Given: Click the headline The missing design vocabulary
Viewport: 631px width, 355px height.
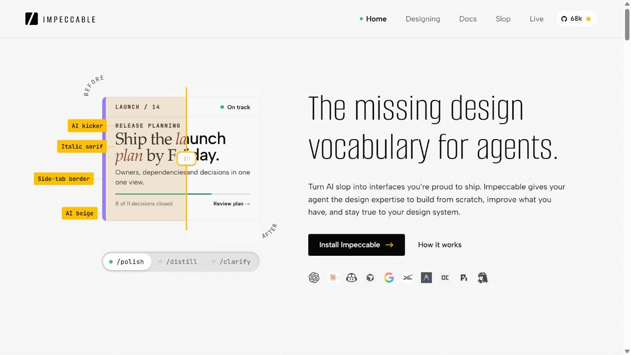Looking at the screenshot, I should click(433, 128).
